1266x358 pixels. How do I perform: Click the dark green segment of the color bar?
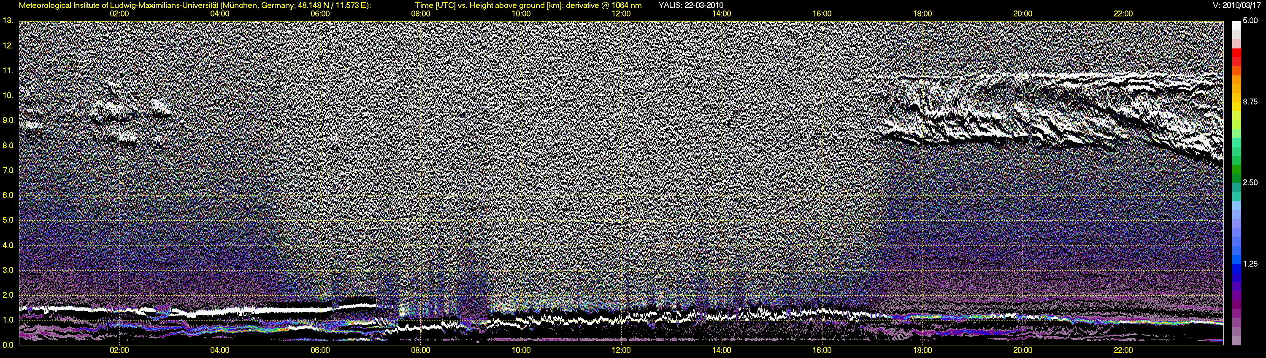[1236, 180]
